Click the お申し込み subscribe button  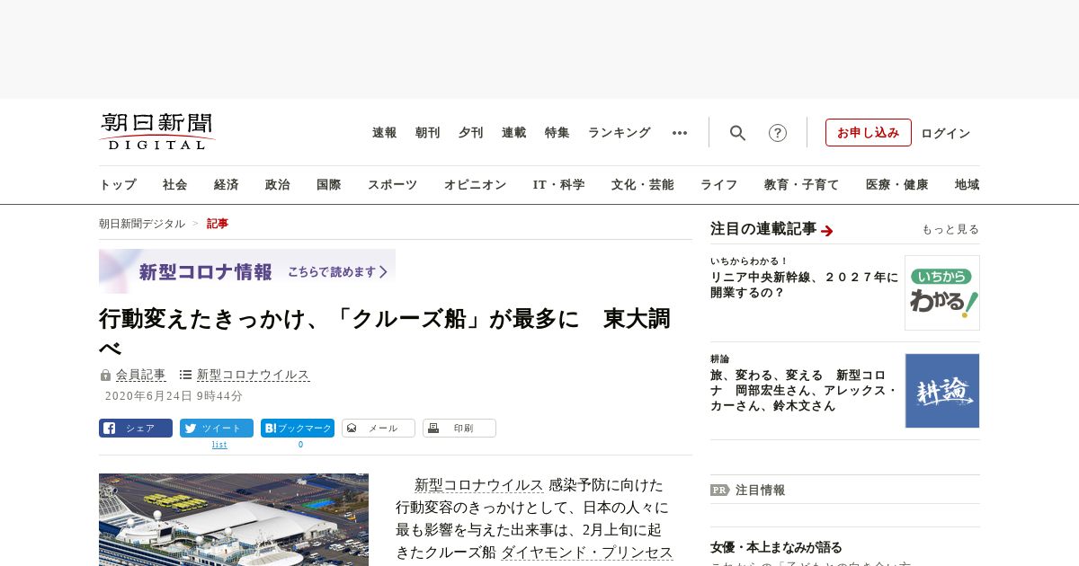pyautogui.click(x=869, y=132)
